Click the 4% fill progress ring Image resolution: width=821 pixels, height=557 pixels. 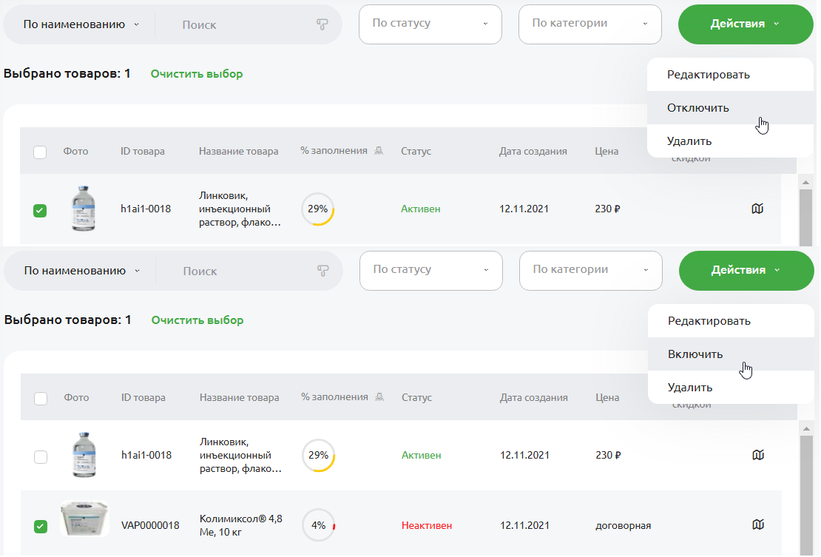click(x=318, y=525)
